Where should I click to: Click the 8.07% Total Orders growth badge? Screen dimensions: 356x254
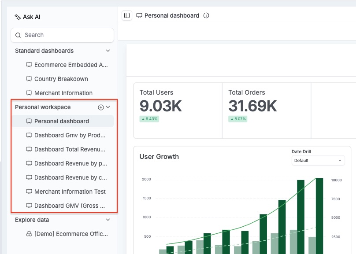coord(238,119)
